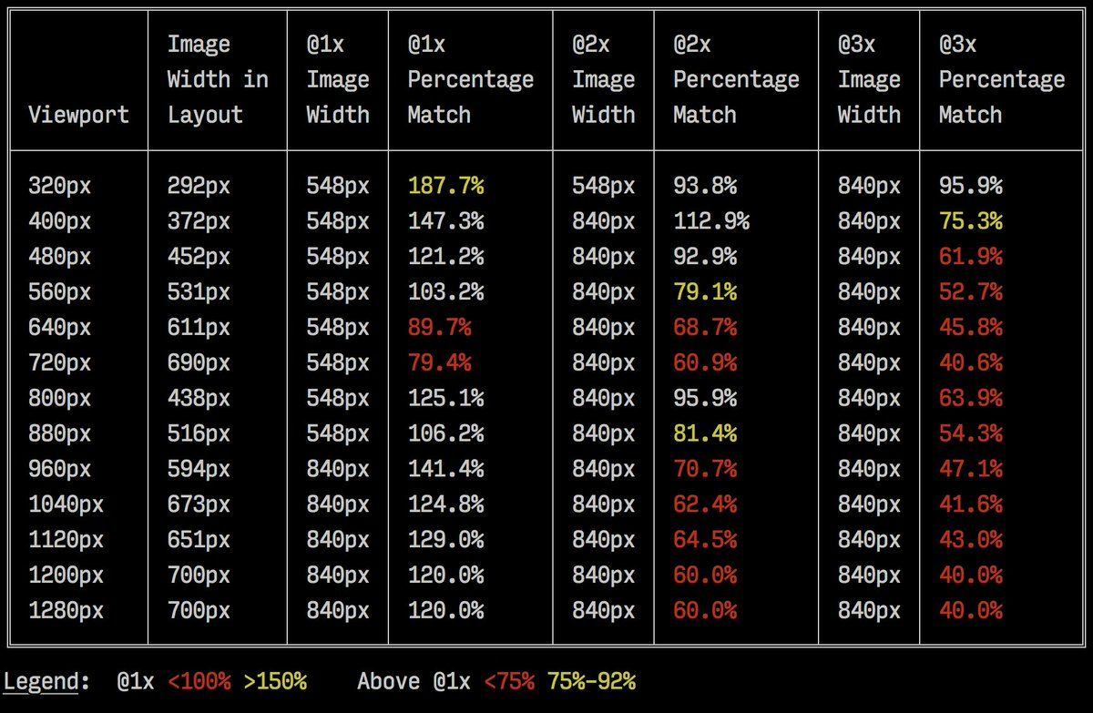The height and width of the screenshot is (713, 1093).
Task: Select the 'Image Width in Layout' header
Action: (218, 79)
